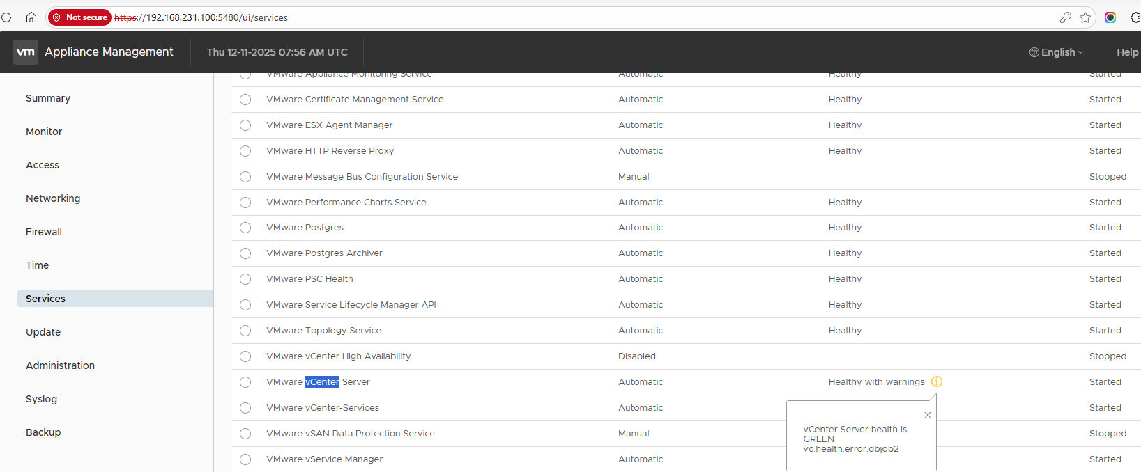Screen dimensions: 1141x472
Task: Open the saved passwords key icon
Action: coord(1065,17)
